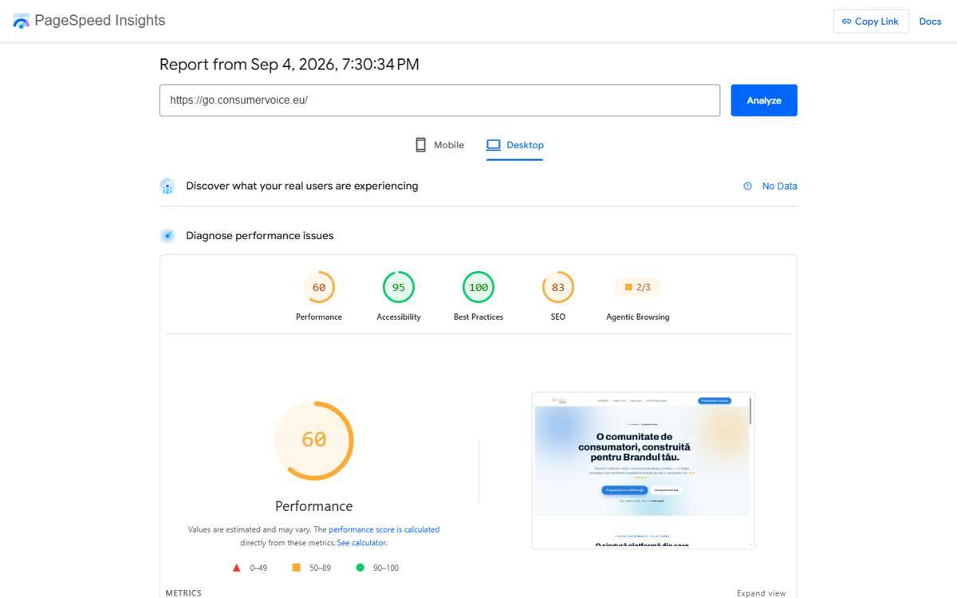The image size is (957, 598).
Task: Click the Accessibility category label
Action: tap(399, 317)
